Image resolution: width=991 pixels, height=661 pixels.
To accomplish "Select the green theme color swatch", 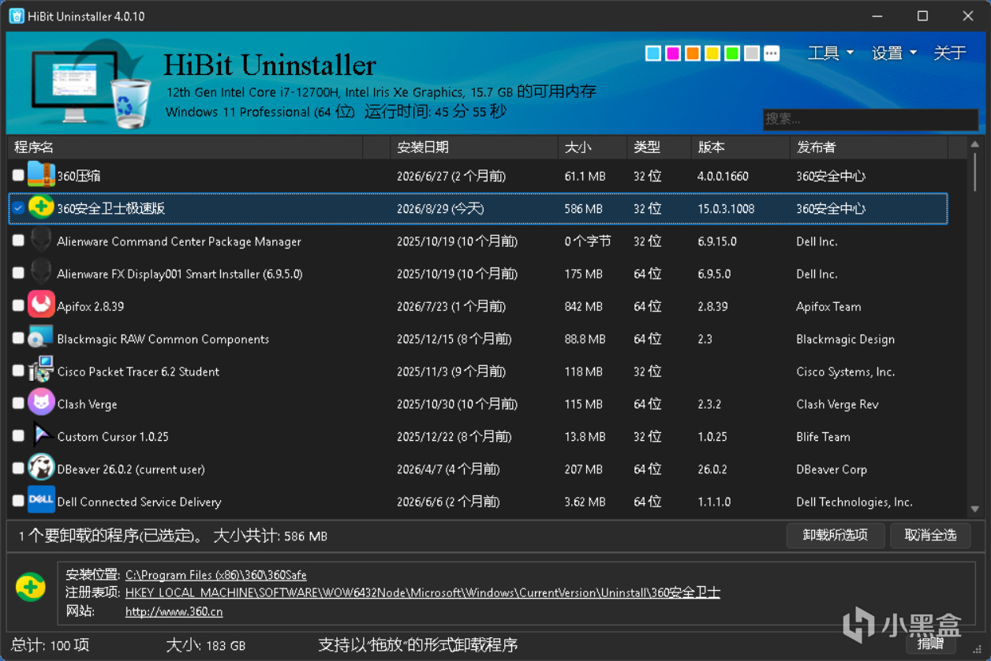I will tap(732, 53).
